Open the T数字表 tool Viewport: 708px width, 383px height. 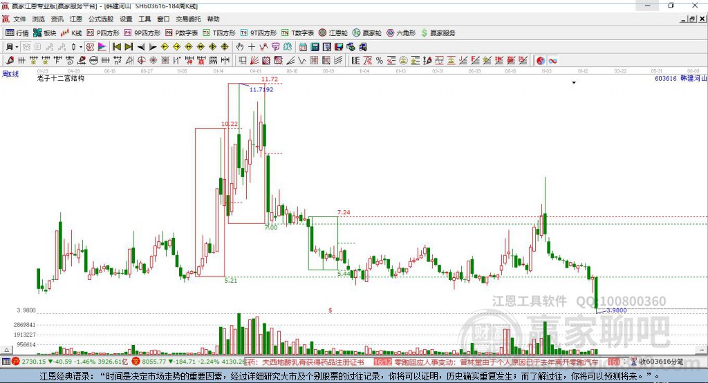(297, 33)
